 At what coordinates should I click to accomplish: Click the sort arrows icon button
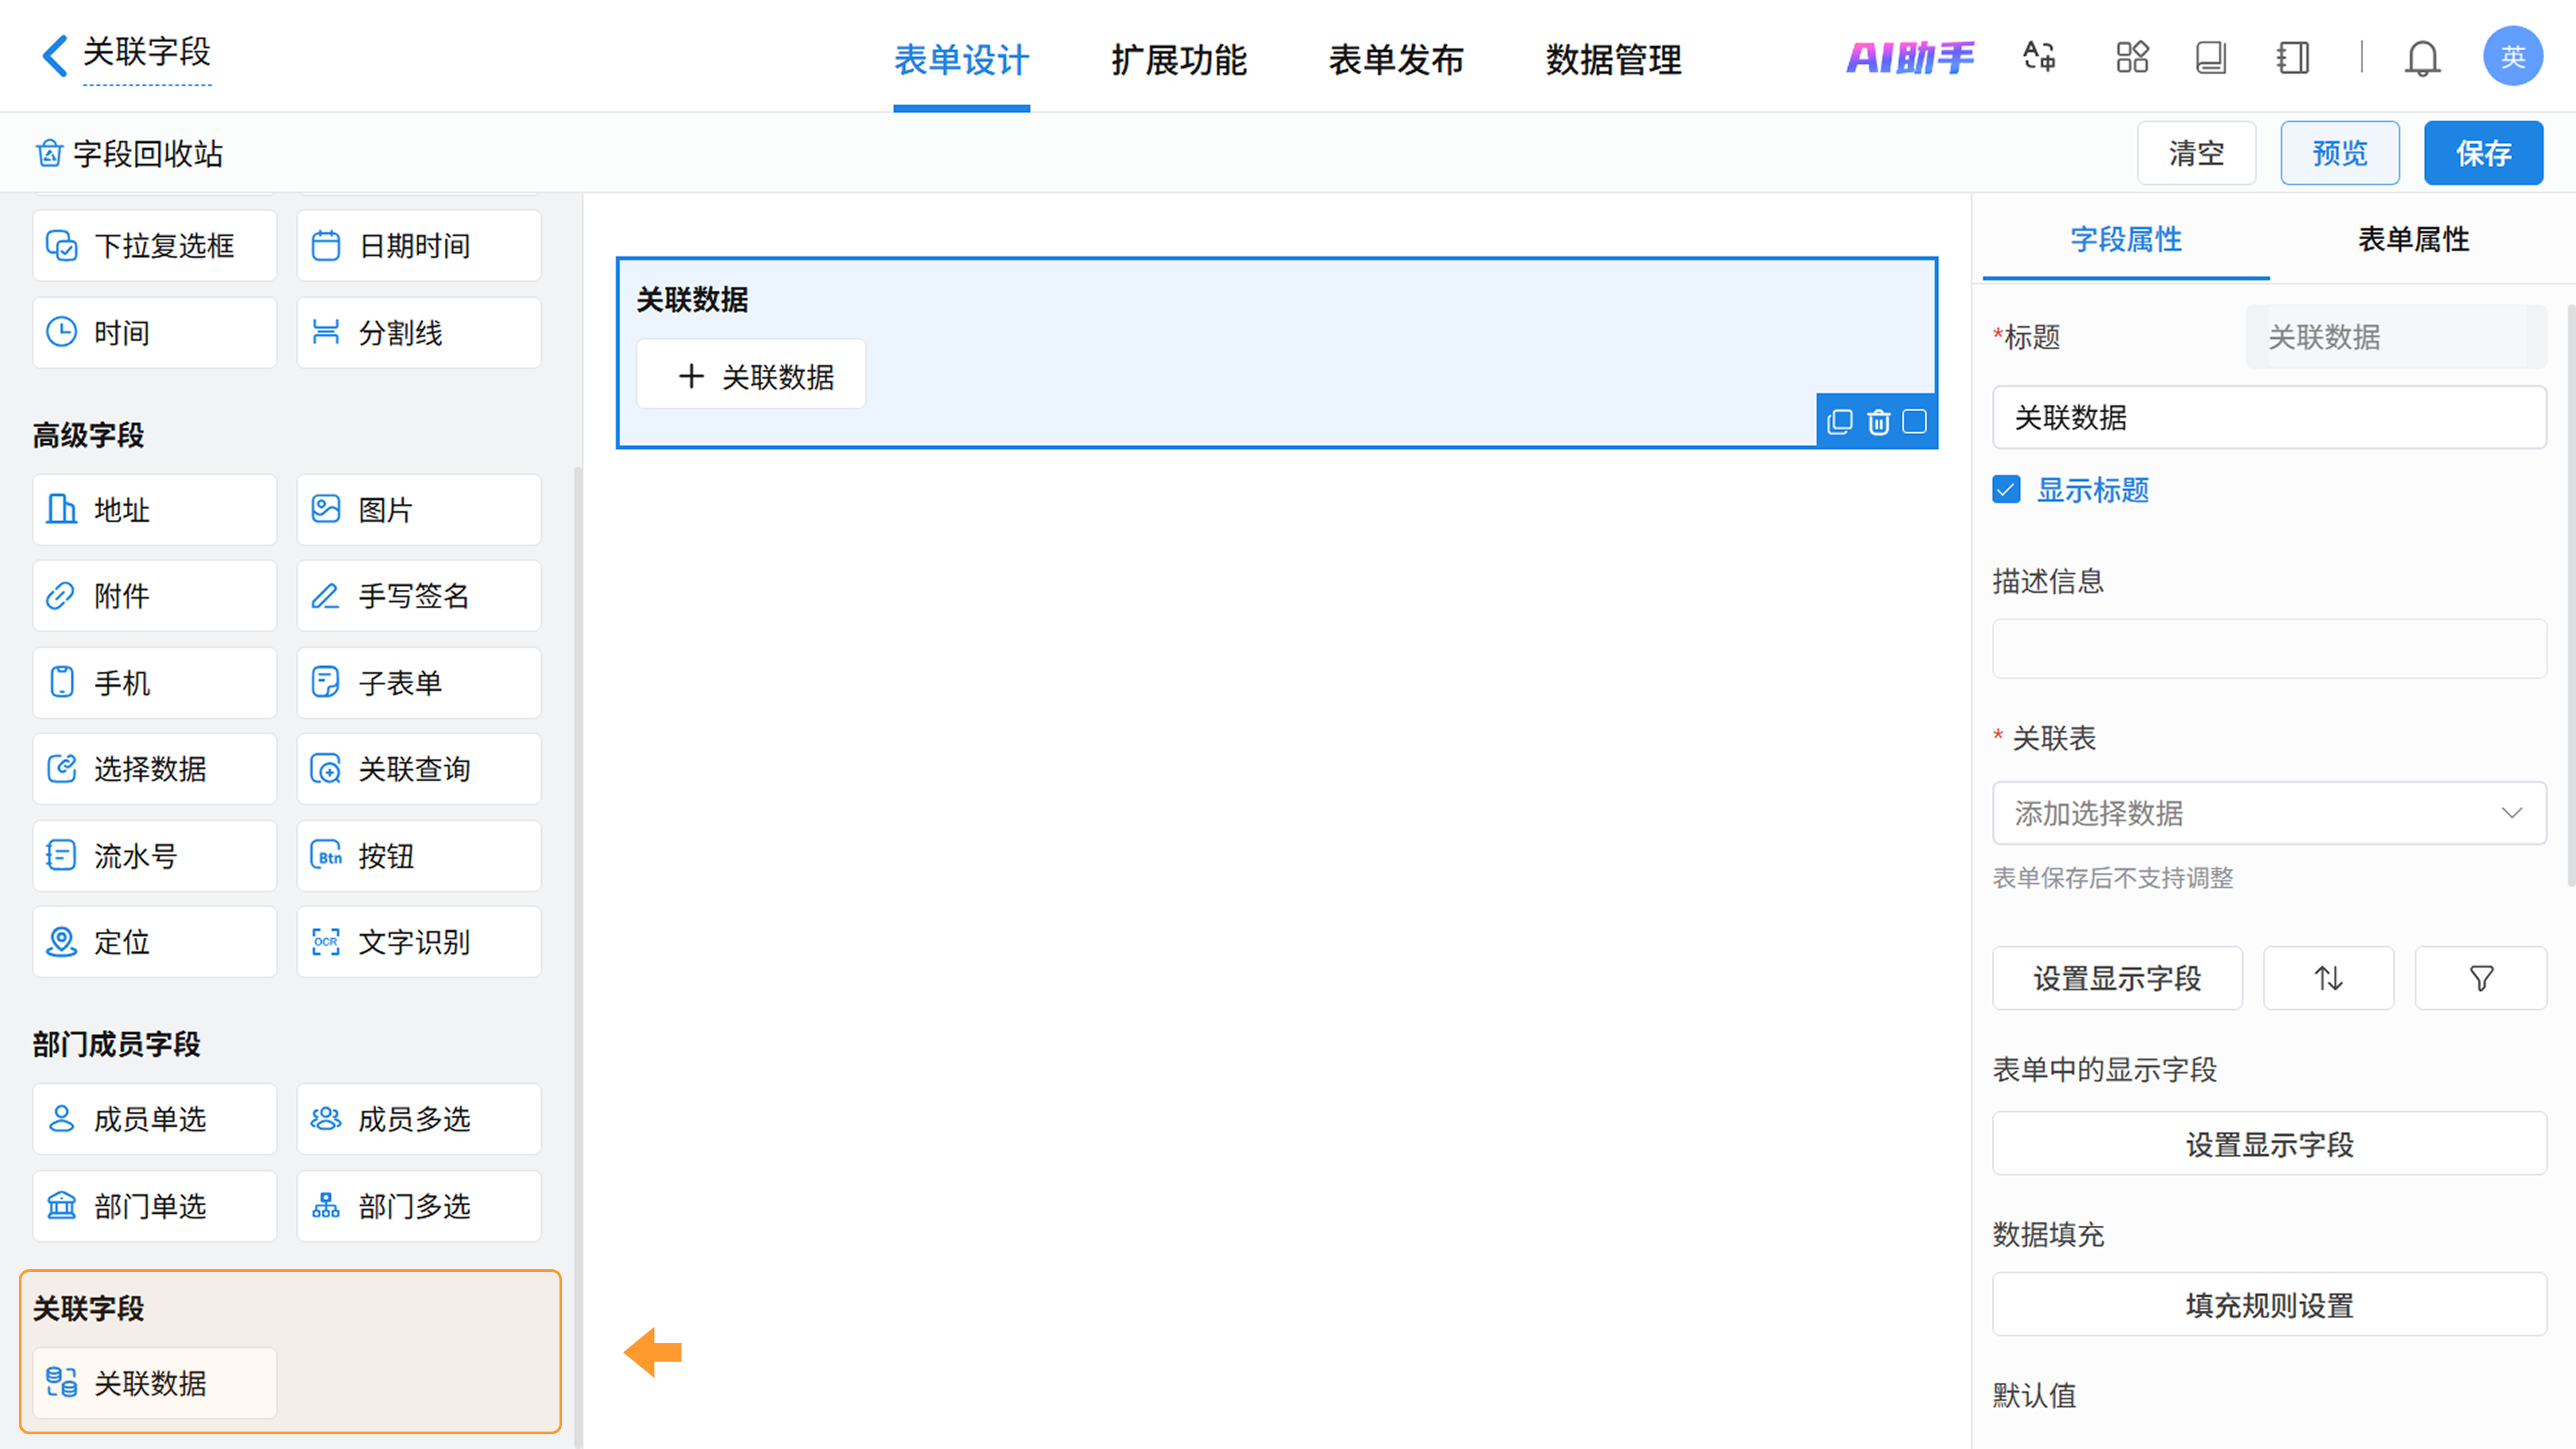[2328, 978]
